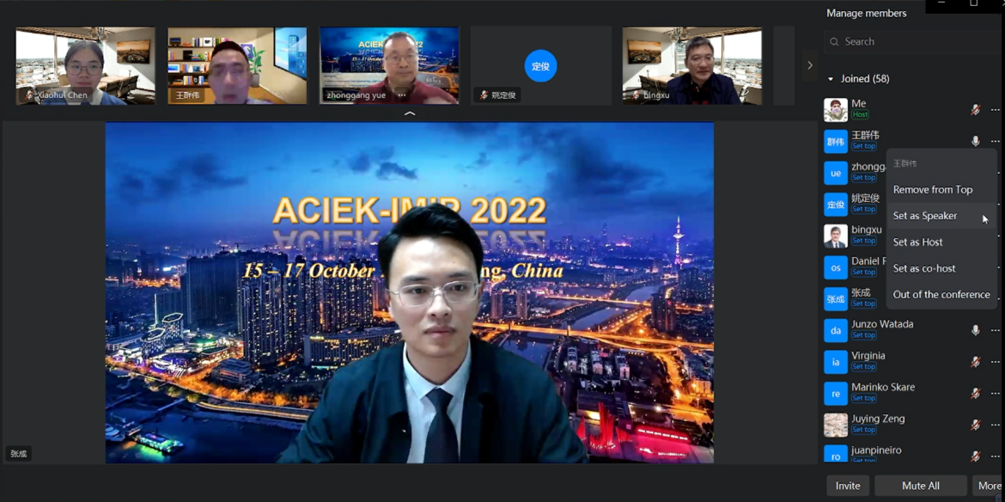
Task: Click Juying Zeng's muted microphone icon
Action: coord(975,425)
